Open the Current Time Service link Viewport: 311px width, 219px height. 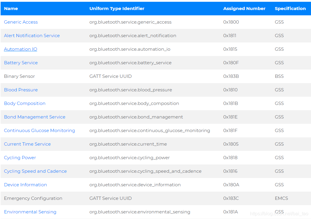[x=27, y=144]
